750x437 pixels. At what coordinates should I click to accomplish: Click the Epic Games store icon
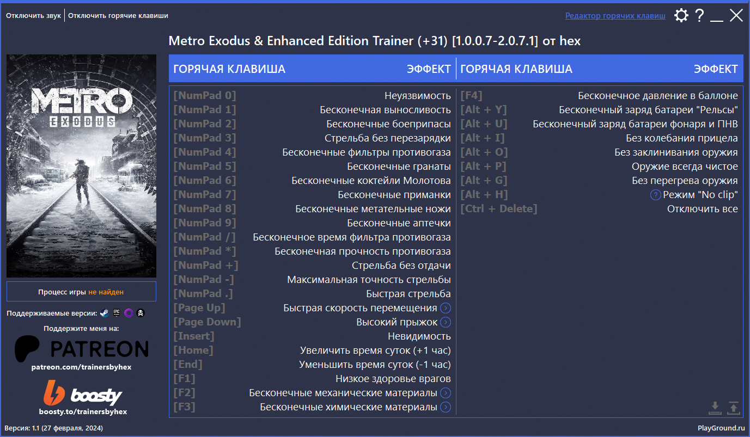[116, 313]
